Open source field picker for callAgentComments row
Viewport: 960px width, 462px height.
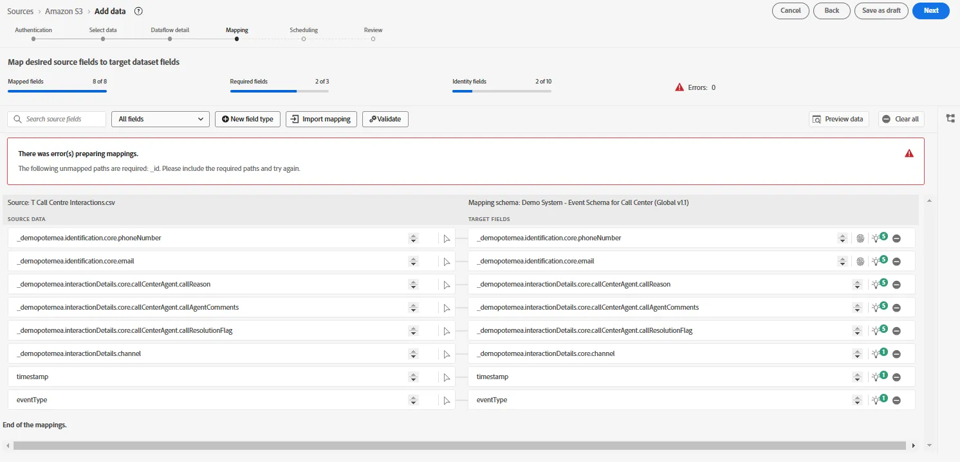[413, 308]
